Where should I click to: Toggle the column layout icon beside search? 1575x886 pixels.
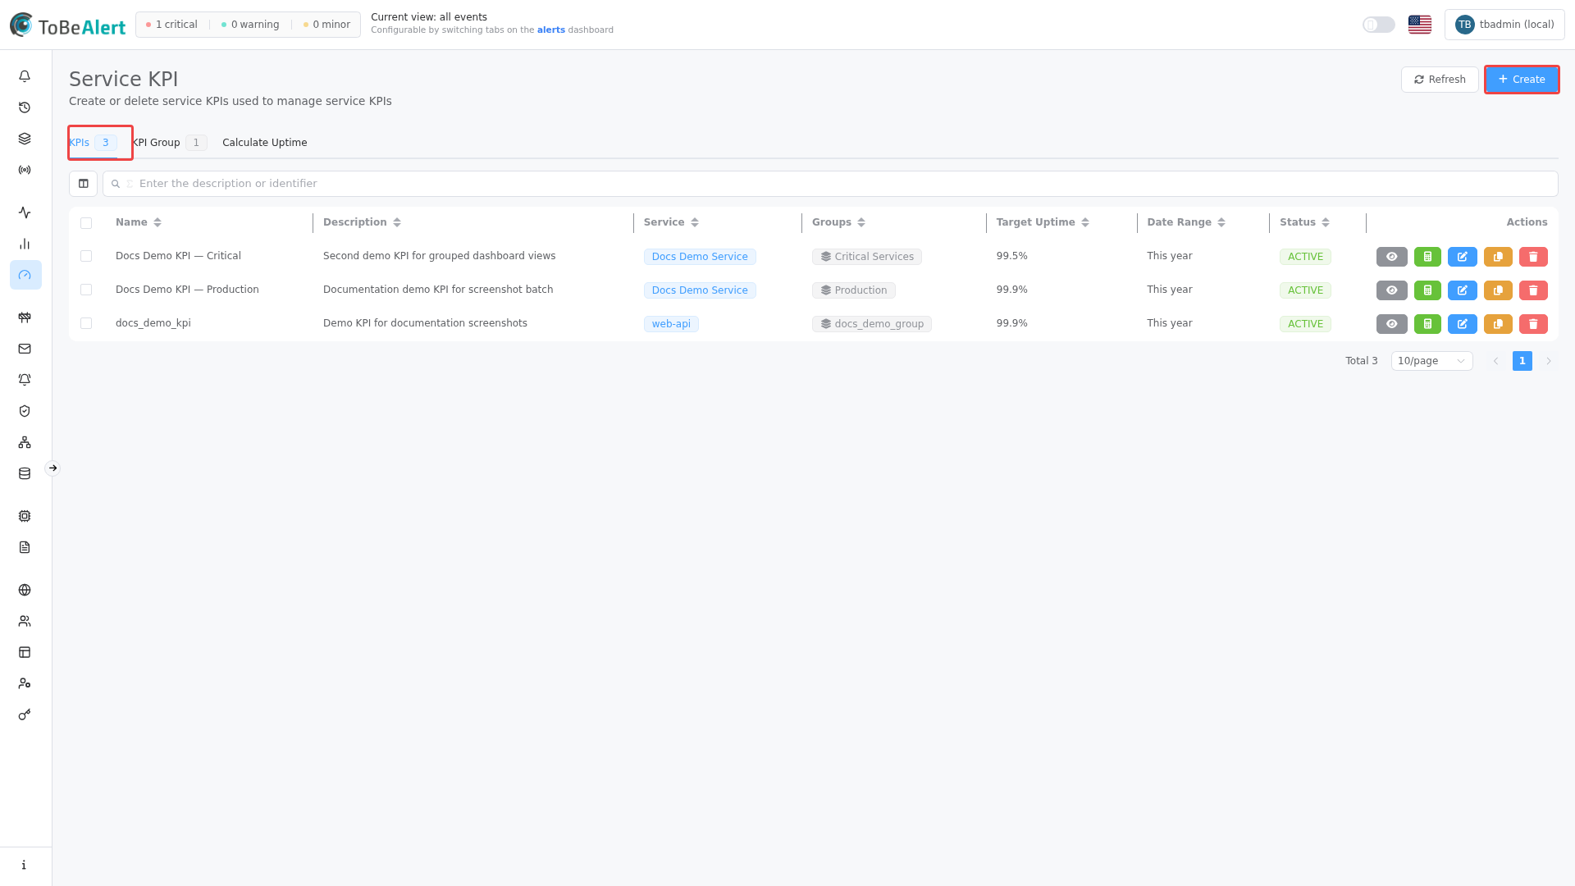[x=84, y=184]
